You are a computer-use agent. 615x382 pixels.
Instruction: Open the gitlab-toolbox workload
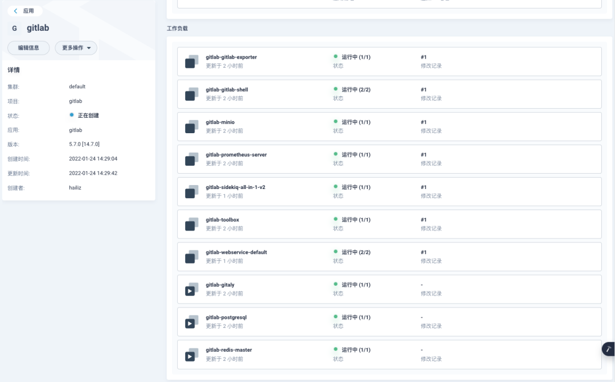click(x=223, y=220)
